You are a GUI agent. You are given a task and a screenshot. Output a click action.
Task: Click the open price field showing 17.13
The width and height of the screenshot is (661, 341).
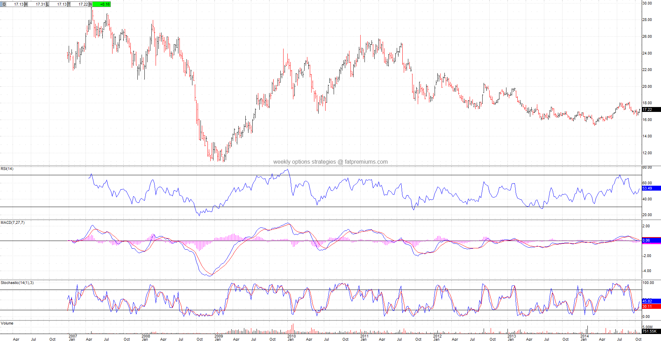point(15,4)
